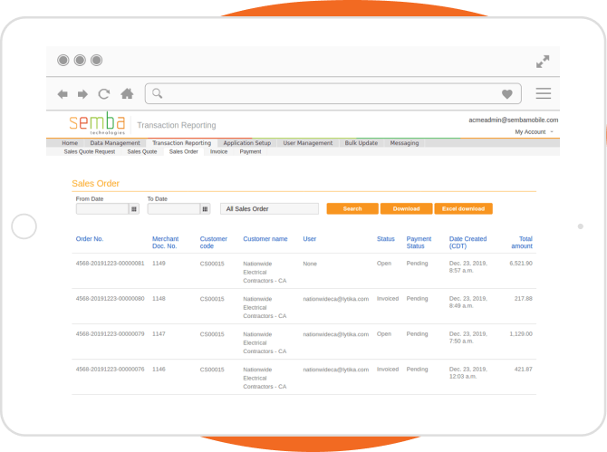Image resolution: width=607 pixels, height=452 pixels.
Task: Open the Data Management menu
Action: click(115, 143)
